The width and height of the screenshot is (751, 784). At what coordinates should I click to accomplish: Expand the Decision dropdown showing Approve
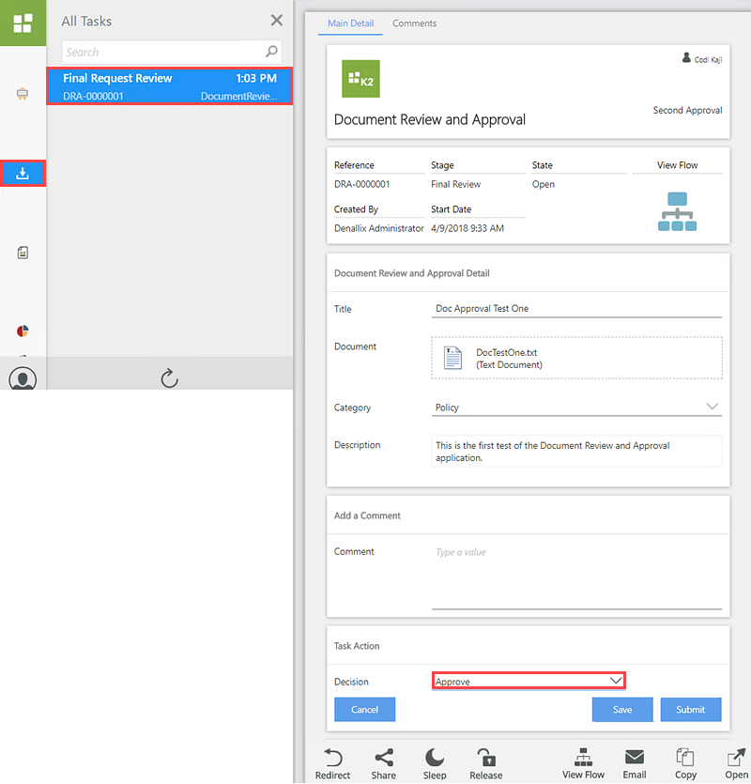coord(529,681)
